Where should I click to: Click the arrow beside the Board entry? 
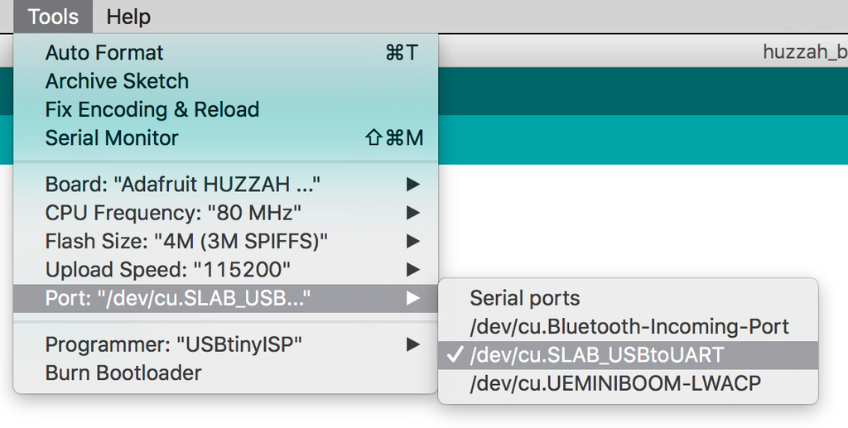413,184
